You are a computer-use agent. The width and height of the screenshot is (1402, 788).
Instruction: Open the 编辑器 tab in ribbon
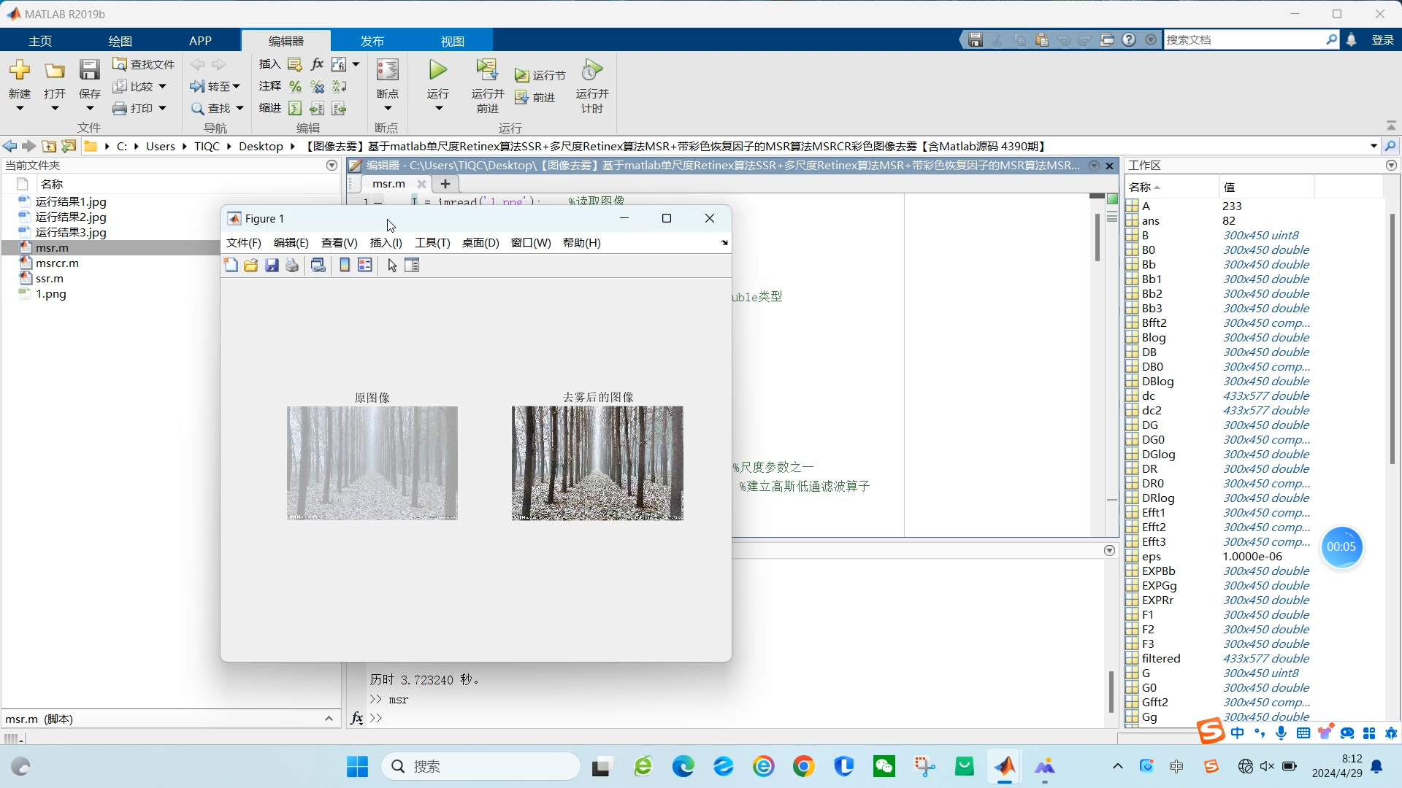286,40
